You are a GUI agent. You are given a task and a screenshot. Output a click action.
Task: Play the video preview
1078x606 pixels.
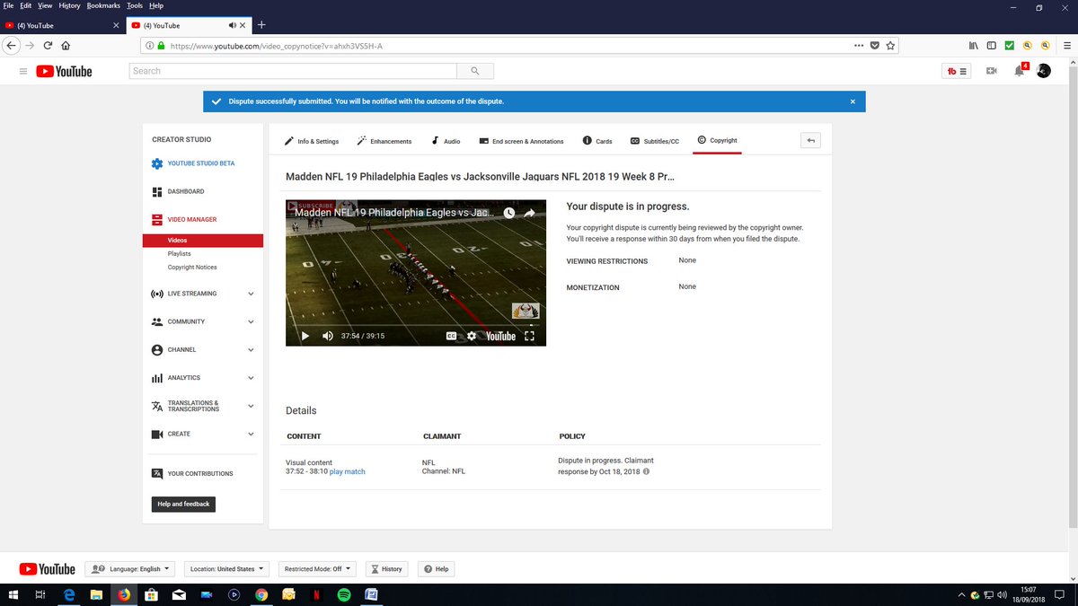click(305, 336)
